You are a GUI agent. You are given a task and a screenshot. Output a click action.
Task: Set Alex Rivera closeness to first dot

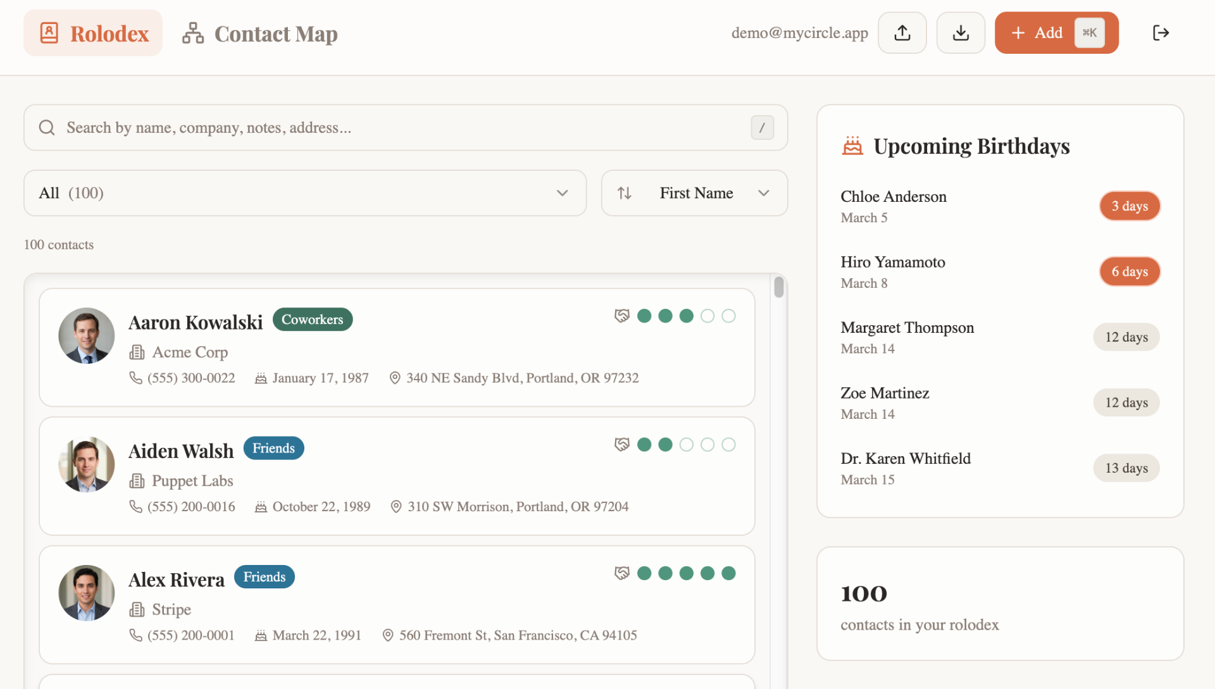click(x=644, y=573)
